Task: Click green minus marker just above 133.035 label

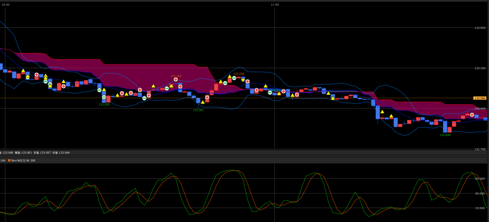Action: (x=104, y=97)
